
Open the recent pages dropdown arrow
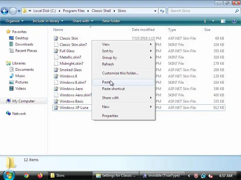point(19,11)
